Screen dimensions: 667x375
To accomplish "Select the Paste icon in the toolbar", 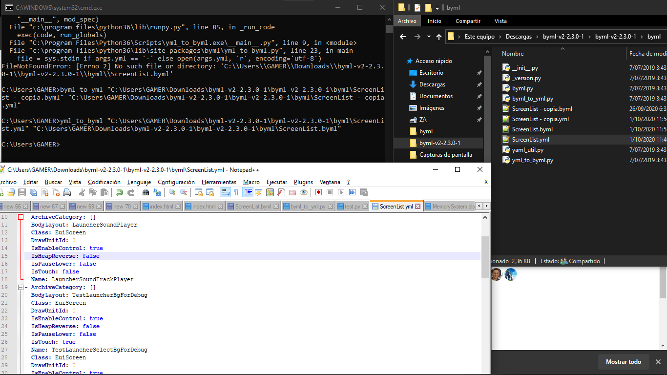I will click(x=105, y=192).
